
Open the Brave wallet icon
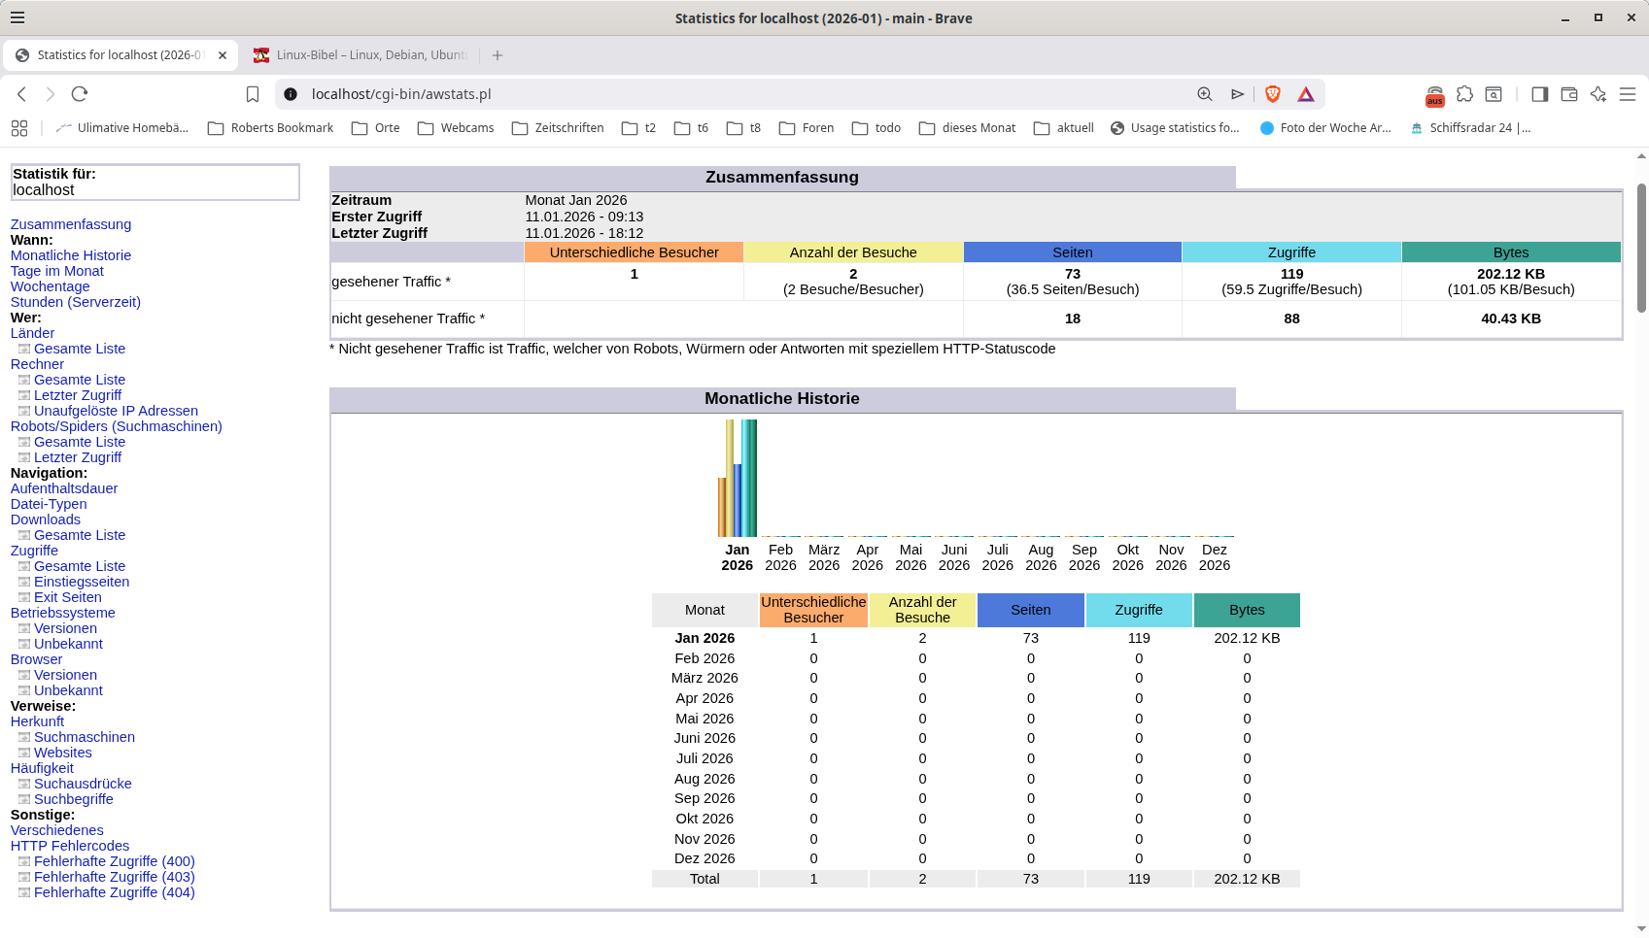1568,94
